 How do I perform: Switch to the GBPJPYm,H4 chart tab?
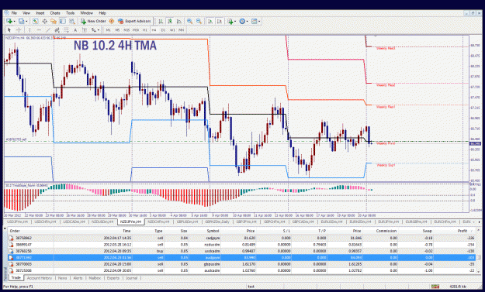click(x=246, y=222)
